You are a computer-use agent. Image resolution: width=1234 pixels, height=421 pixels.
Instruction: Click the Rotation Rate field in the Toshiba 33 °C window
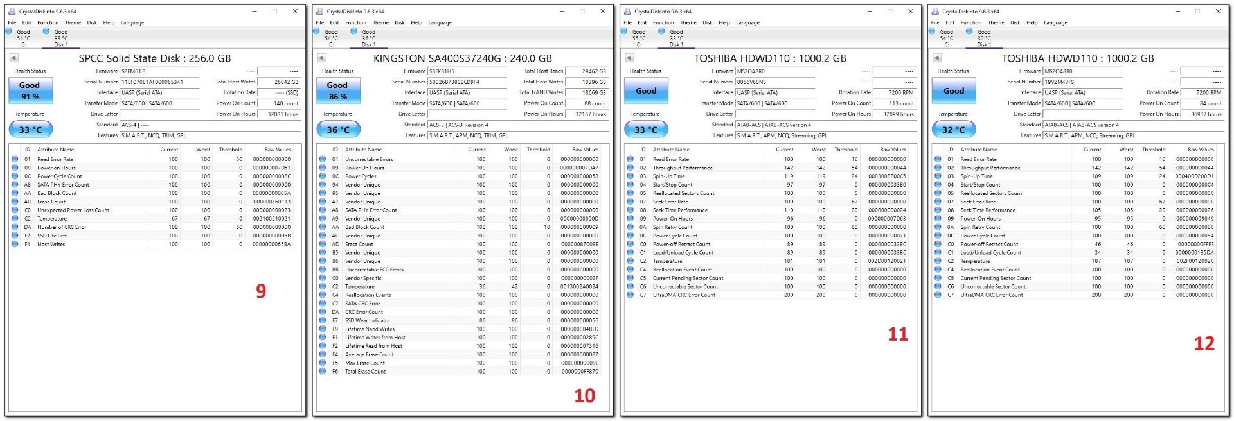(895, 92)
